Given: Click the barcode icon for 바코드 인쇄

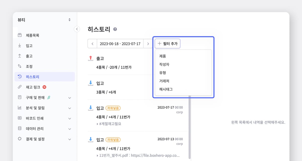Looking at the screenshot, I should (20, 118).
